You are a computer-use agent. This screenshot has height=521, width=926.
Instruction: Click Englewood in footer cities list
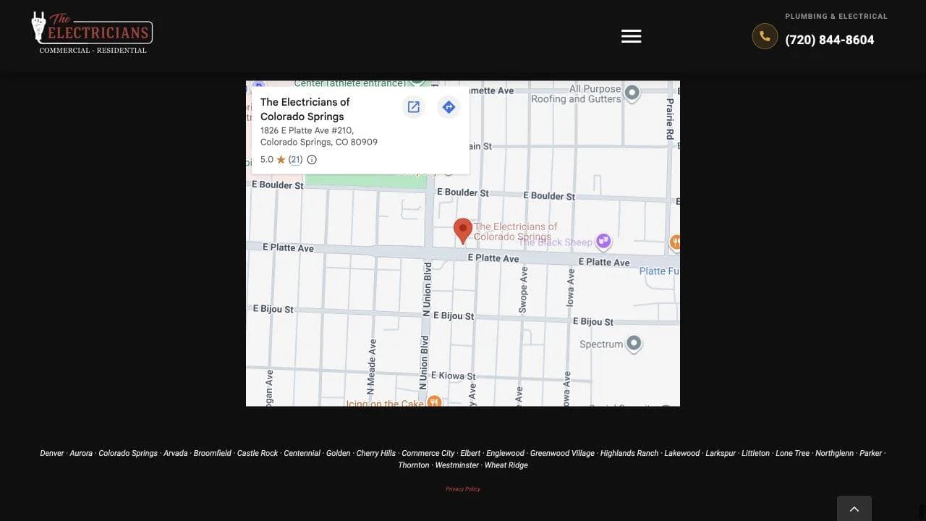(505, 453)
